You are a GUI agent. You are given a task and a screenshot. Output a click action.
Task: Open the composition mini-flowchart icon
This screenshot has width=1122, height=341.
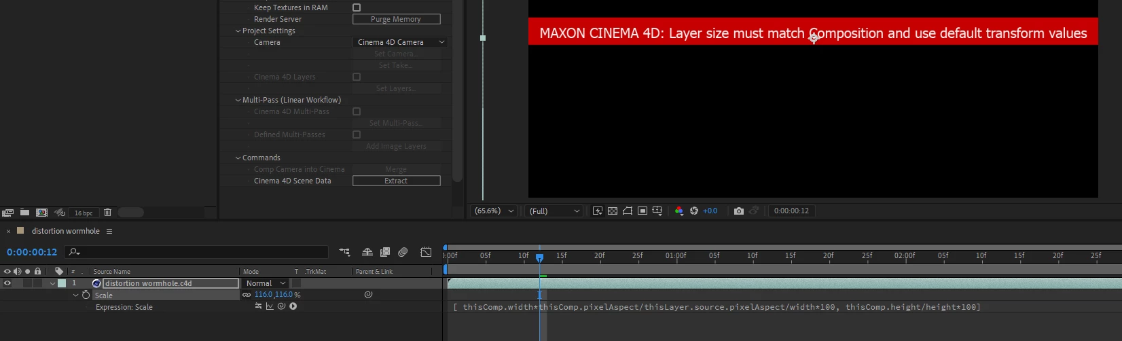(x=345, y=252)
